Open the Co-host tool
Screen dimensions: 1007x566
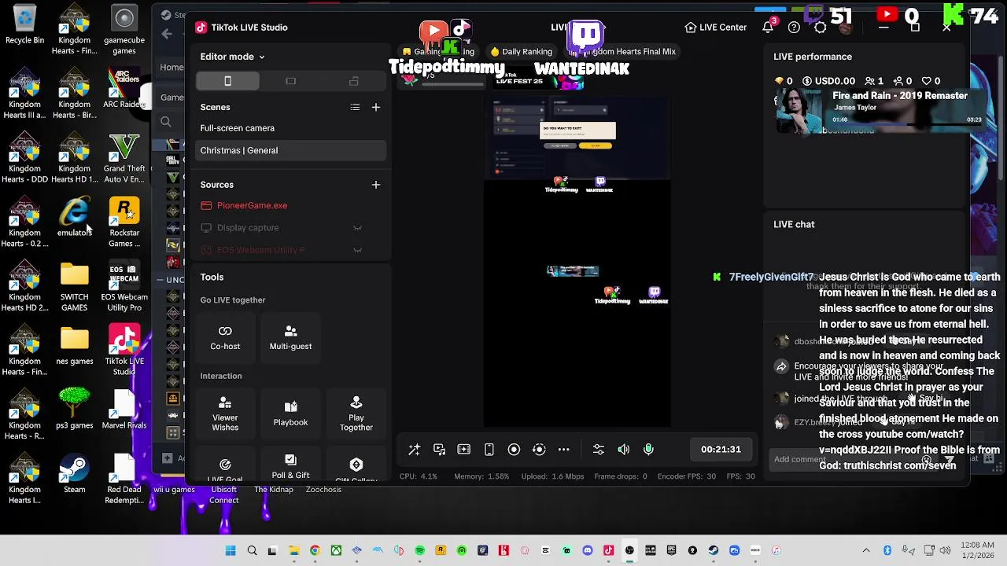pyautogui.click(x=225, y=337)
